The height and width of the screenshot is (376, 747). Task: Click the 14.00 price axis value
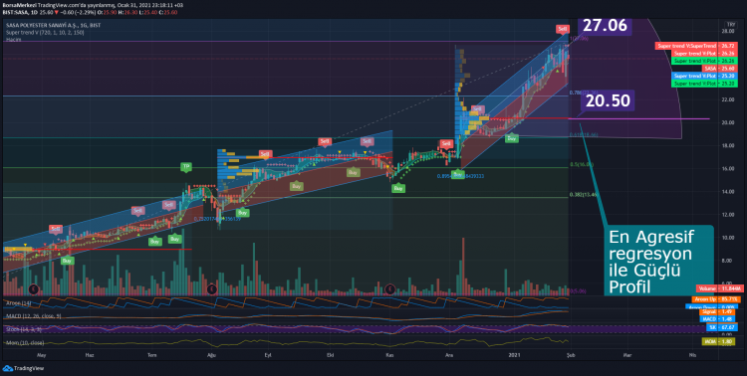727,191
